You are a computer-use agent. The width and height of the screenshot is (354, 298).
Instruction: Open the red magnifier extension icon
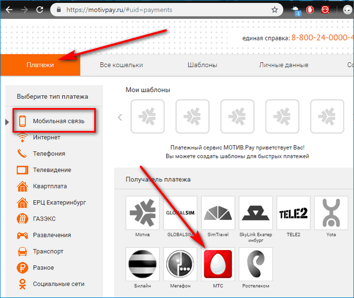(x=325, y=10)
